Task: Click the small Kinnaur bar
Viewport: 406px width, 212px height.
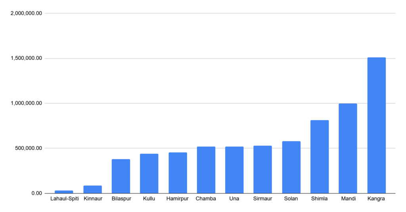Action: [x=92, y=189]
